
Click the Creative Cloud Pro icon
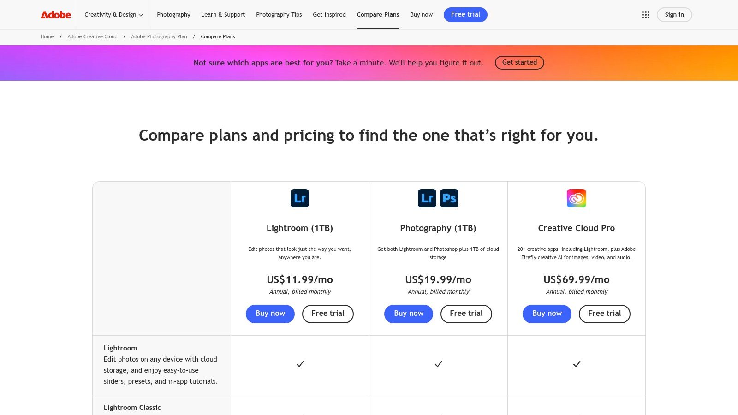tap(577, 198)
